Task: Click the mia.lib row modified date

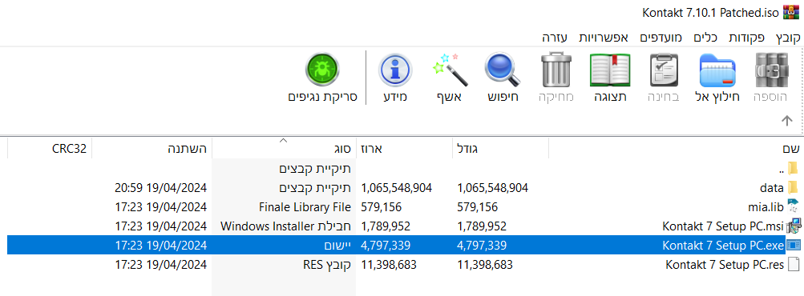Action: (x=161, y=207)
